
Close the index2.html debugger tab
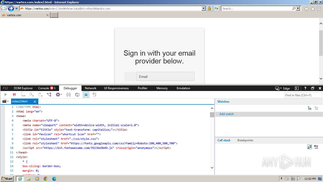[x=35, y=101]
